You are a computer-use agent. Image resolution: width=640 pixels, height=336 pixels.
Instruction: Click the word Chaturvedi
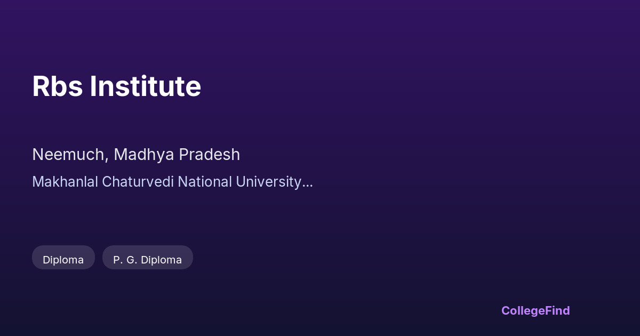[138, 182]
